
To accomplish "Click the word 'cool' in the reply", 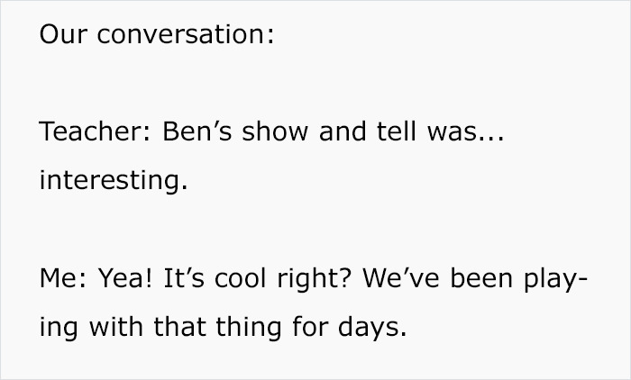I will (x=241, y=278).
